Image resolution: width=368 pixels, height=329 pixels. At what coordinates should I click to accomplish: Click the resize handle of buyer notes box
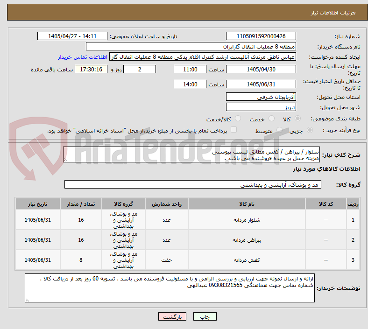coord(27,300)
